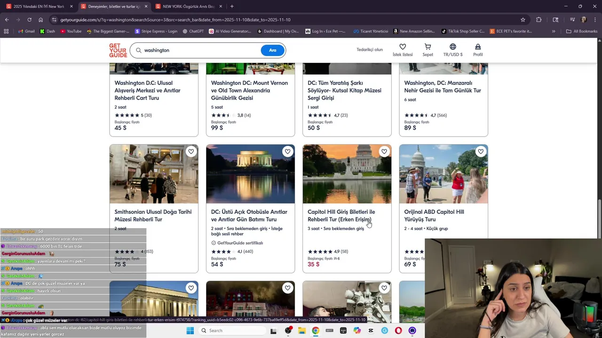The height and width of the screenshot is (338, 602).
Task: Bookmark this page with star icon
Action: tap(523, 20)
